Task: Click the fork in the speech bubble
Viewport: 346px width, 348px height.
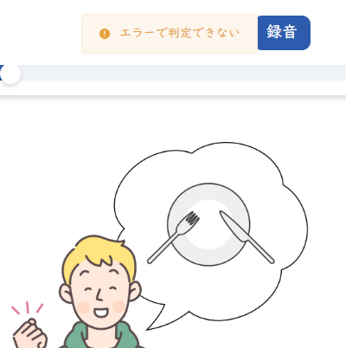Action: tap(174, 237)
